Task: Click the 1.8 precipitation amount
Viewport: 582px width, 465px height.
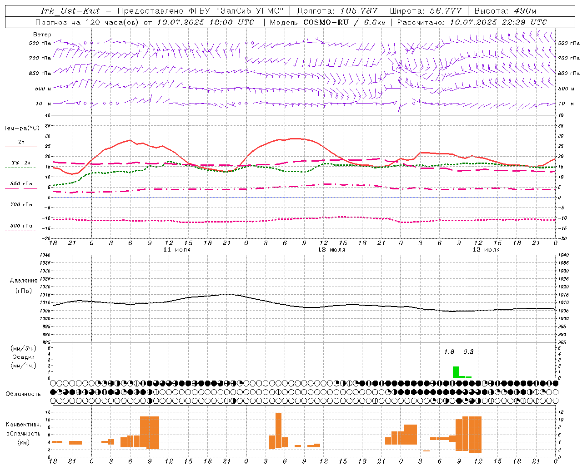Action: coord(449,352)
